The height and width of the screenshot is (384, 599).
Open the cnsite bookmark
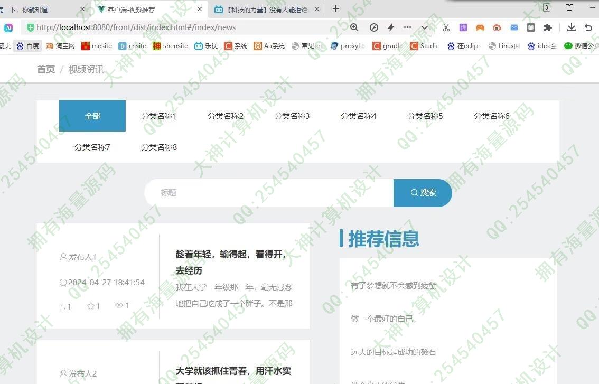[x=132, y=46]
